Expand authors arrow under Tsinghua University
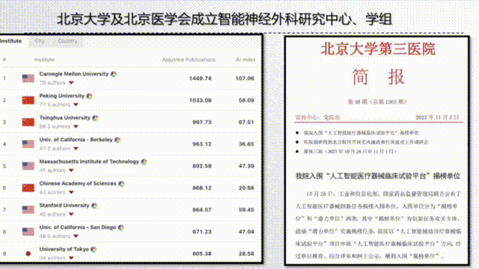This screenshot has width=479, height=269. (76, 126)
